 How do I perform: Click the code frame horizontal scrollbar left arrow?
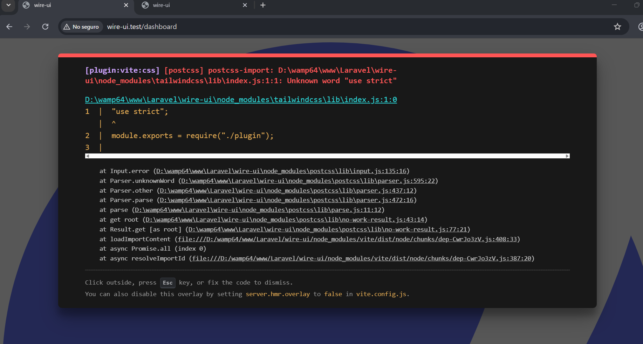(88, 156)
